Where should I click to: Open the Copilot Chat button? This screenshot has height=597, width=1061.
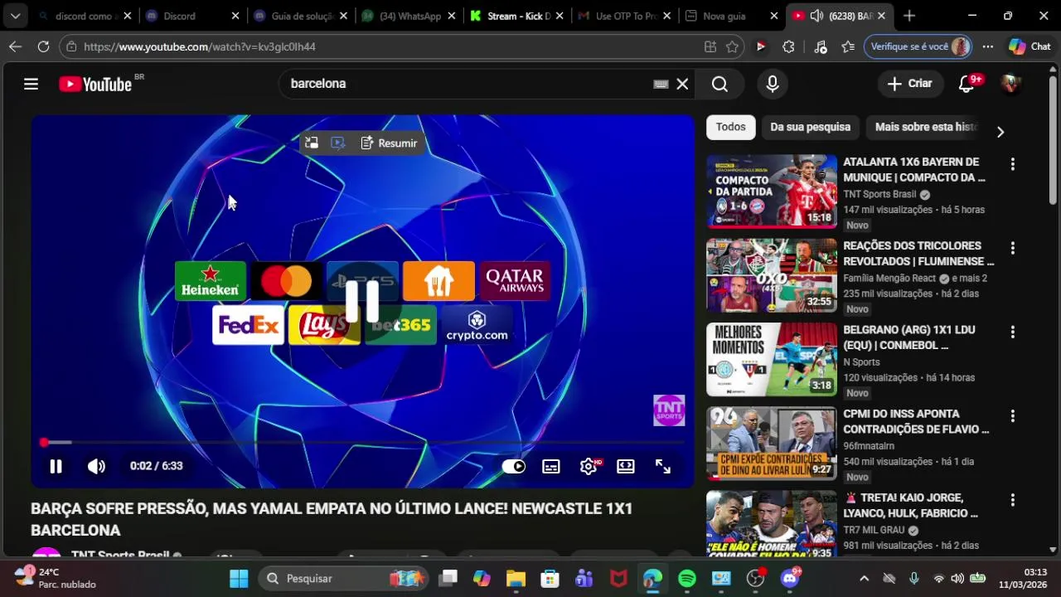pyautogui.click(x=1030, y=46)
